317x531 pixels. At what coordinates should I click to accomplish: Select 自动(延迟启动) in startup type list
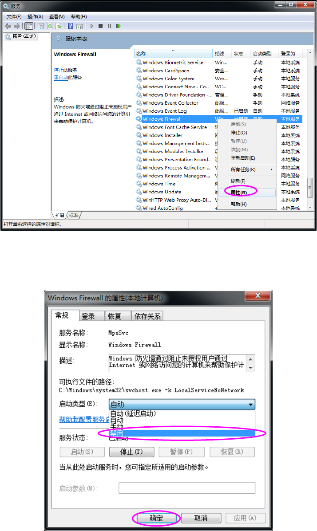click(x=182, y=413)
